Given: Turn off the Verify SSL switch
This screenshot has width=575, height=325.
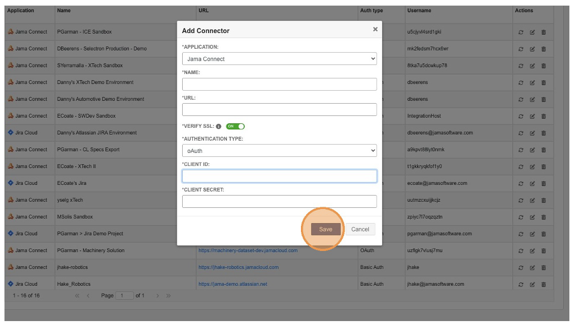Looking at the screenshot, I should click(x=235, y=126).
